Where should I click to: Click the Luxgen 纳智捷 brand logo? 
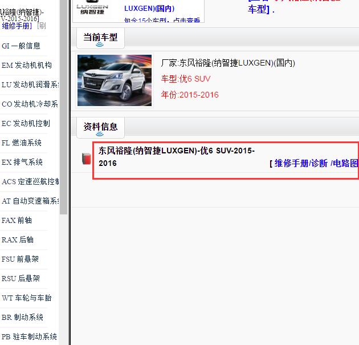pos(92,9)
